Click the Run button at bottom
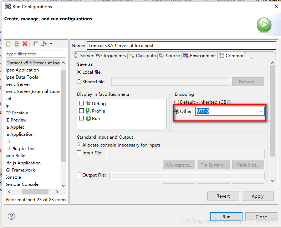Viewport: 281px width, 228px height. tap(226, 217)
